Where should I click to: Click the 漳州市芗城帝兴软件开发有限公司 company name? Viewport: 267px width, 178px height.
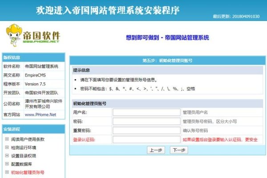pos(44,104)
